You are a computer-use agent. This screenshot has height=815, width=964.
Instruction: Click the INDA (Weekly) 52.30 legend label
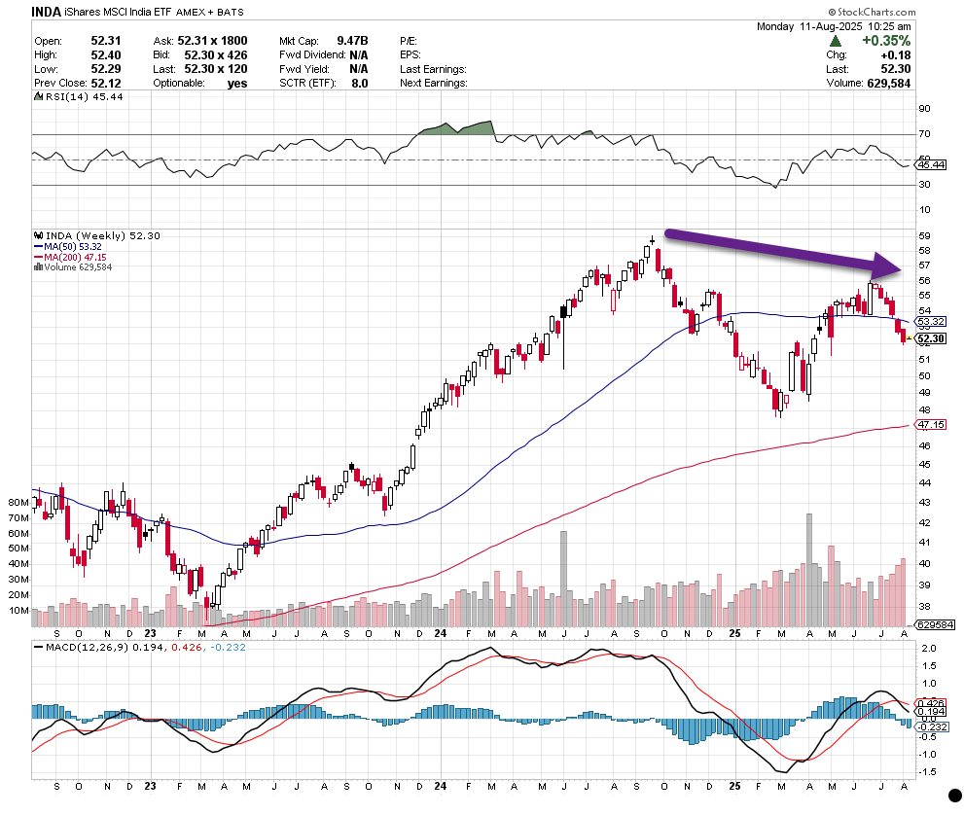pos(103,235)
